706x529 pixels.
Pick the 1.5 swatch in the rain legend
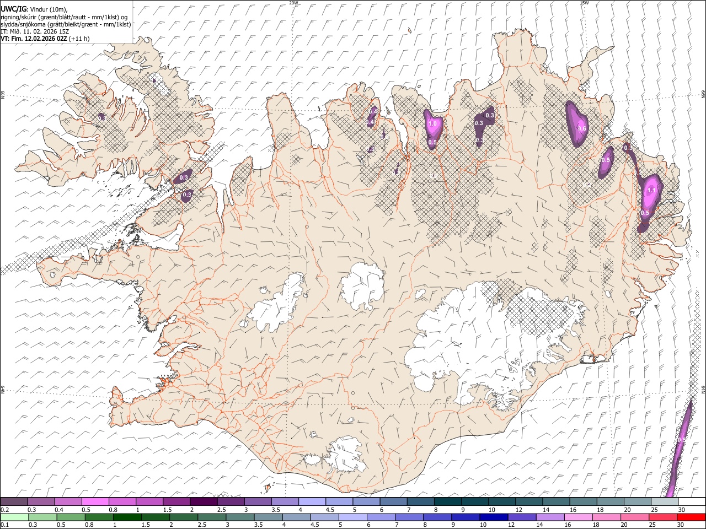[x=156, y=517]
